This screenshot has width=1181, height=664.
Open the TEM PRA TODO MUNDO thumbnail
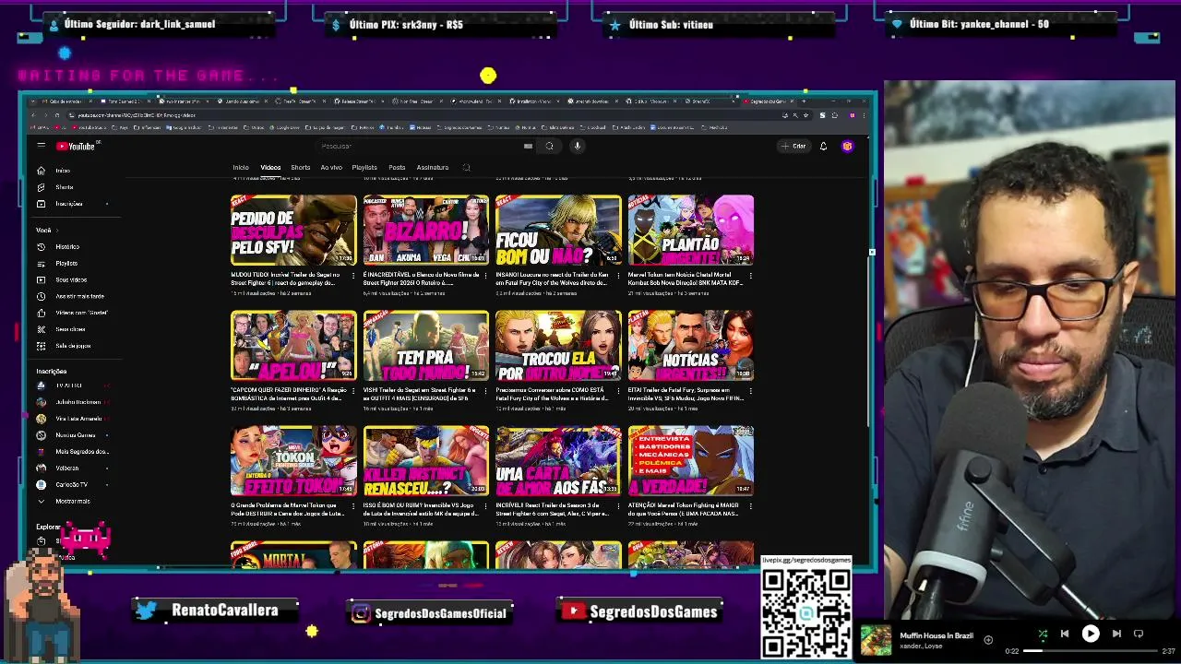(x=425, y=346)
